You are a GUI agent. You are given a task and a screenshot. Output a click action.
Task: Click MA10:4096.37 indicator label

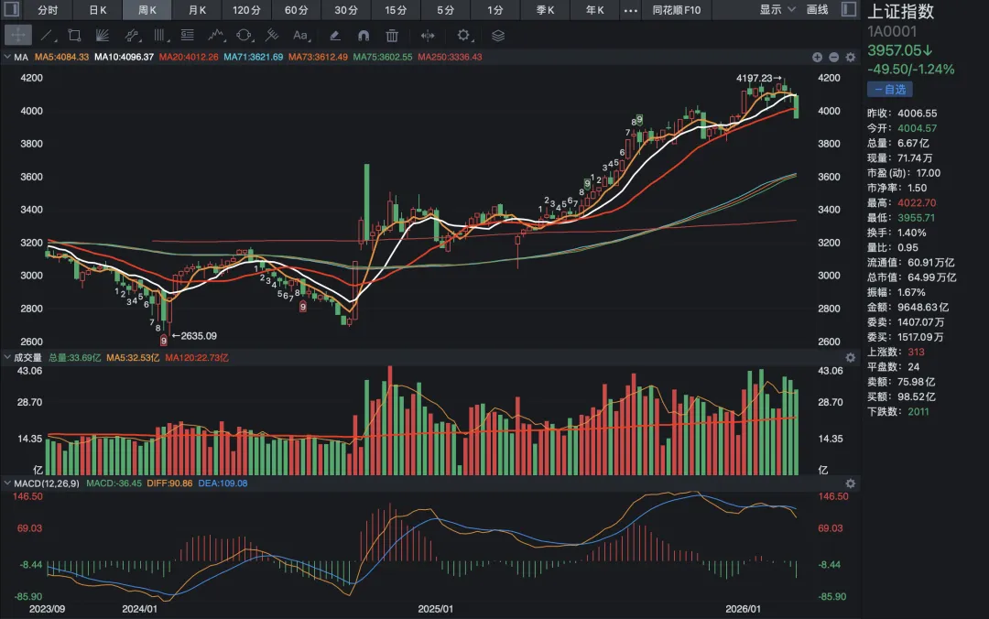(125, 57)
